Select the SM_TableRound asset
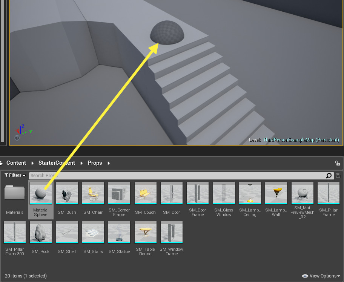The width and height of the screenshot is (344, 282). 145,232
